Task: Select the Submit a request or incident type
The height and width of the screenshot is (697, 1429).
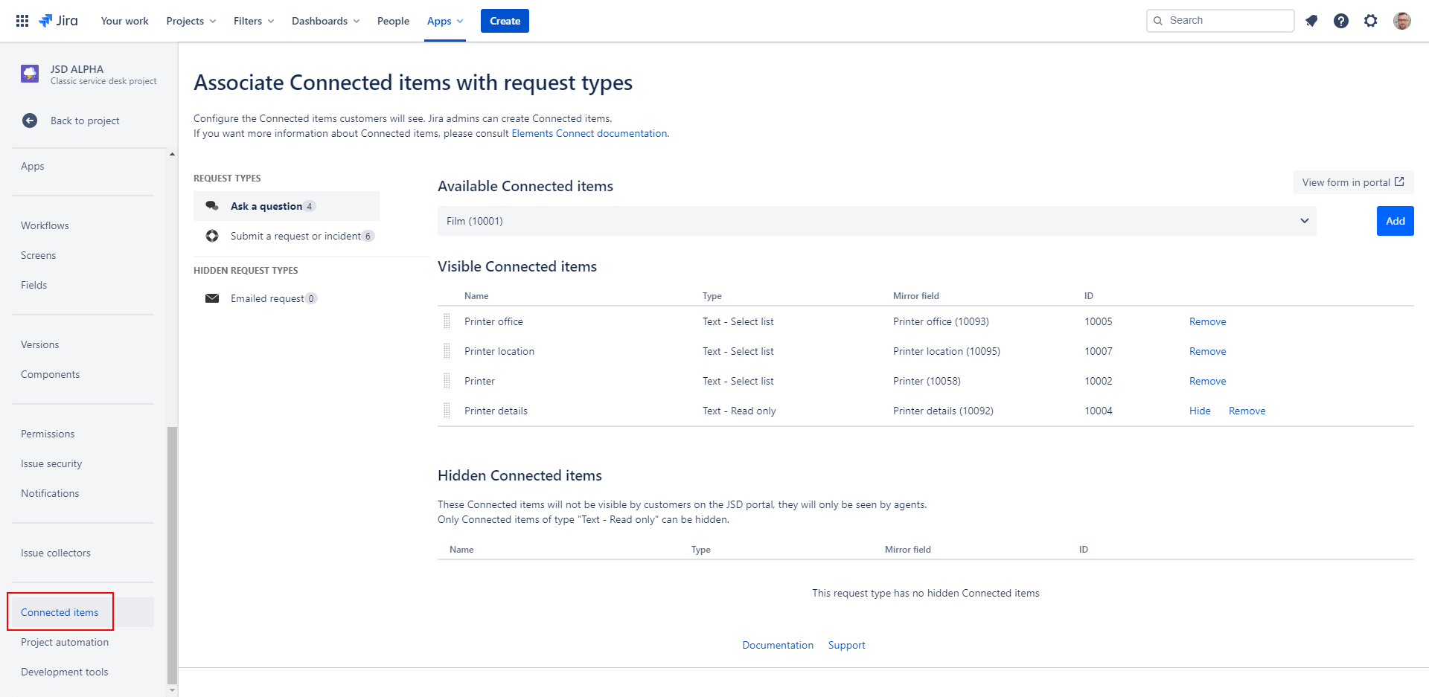Action: (x=295, y=236)
